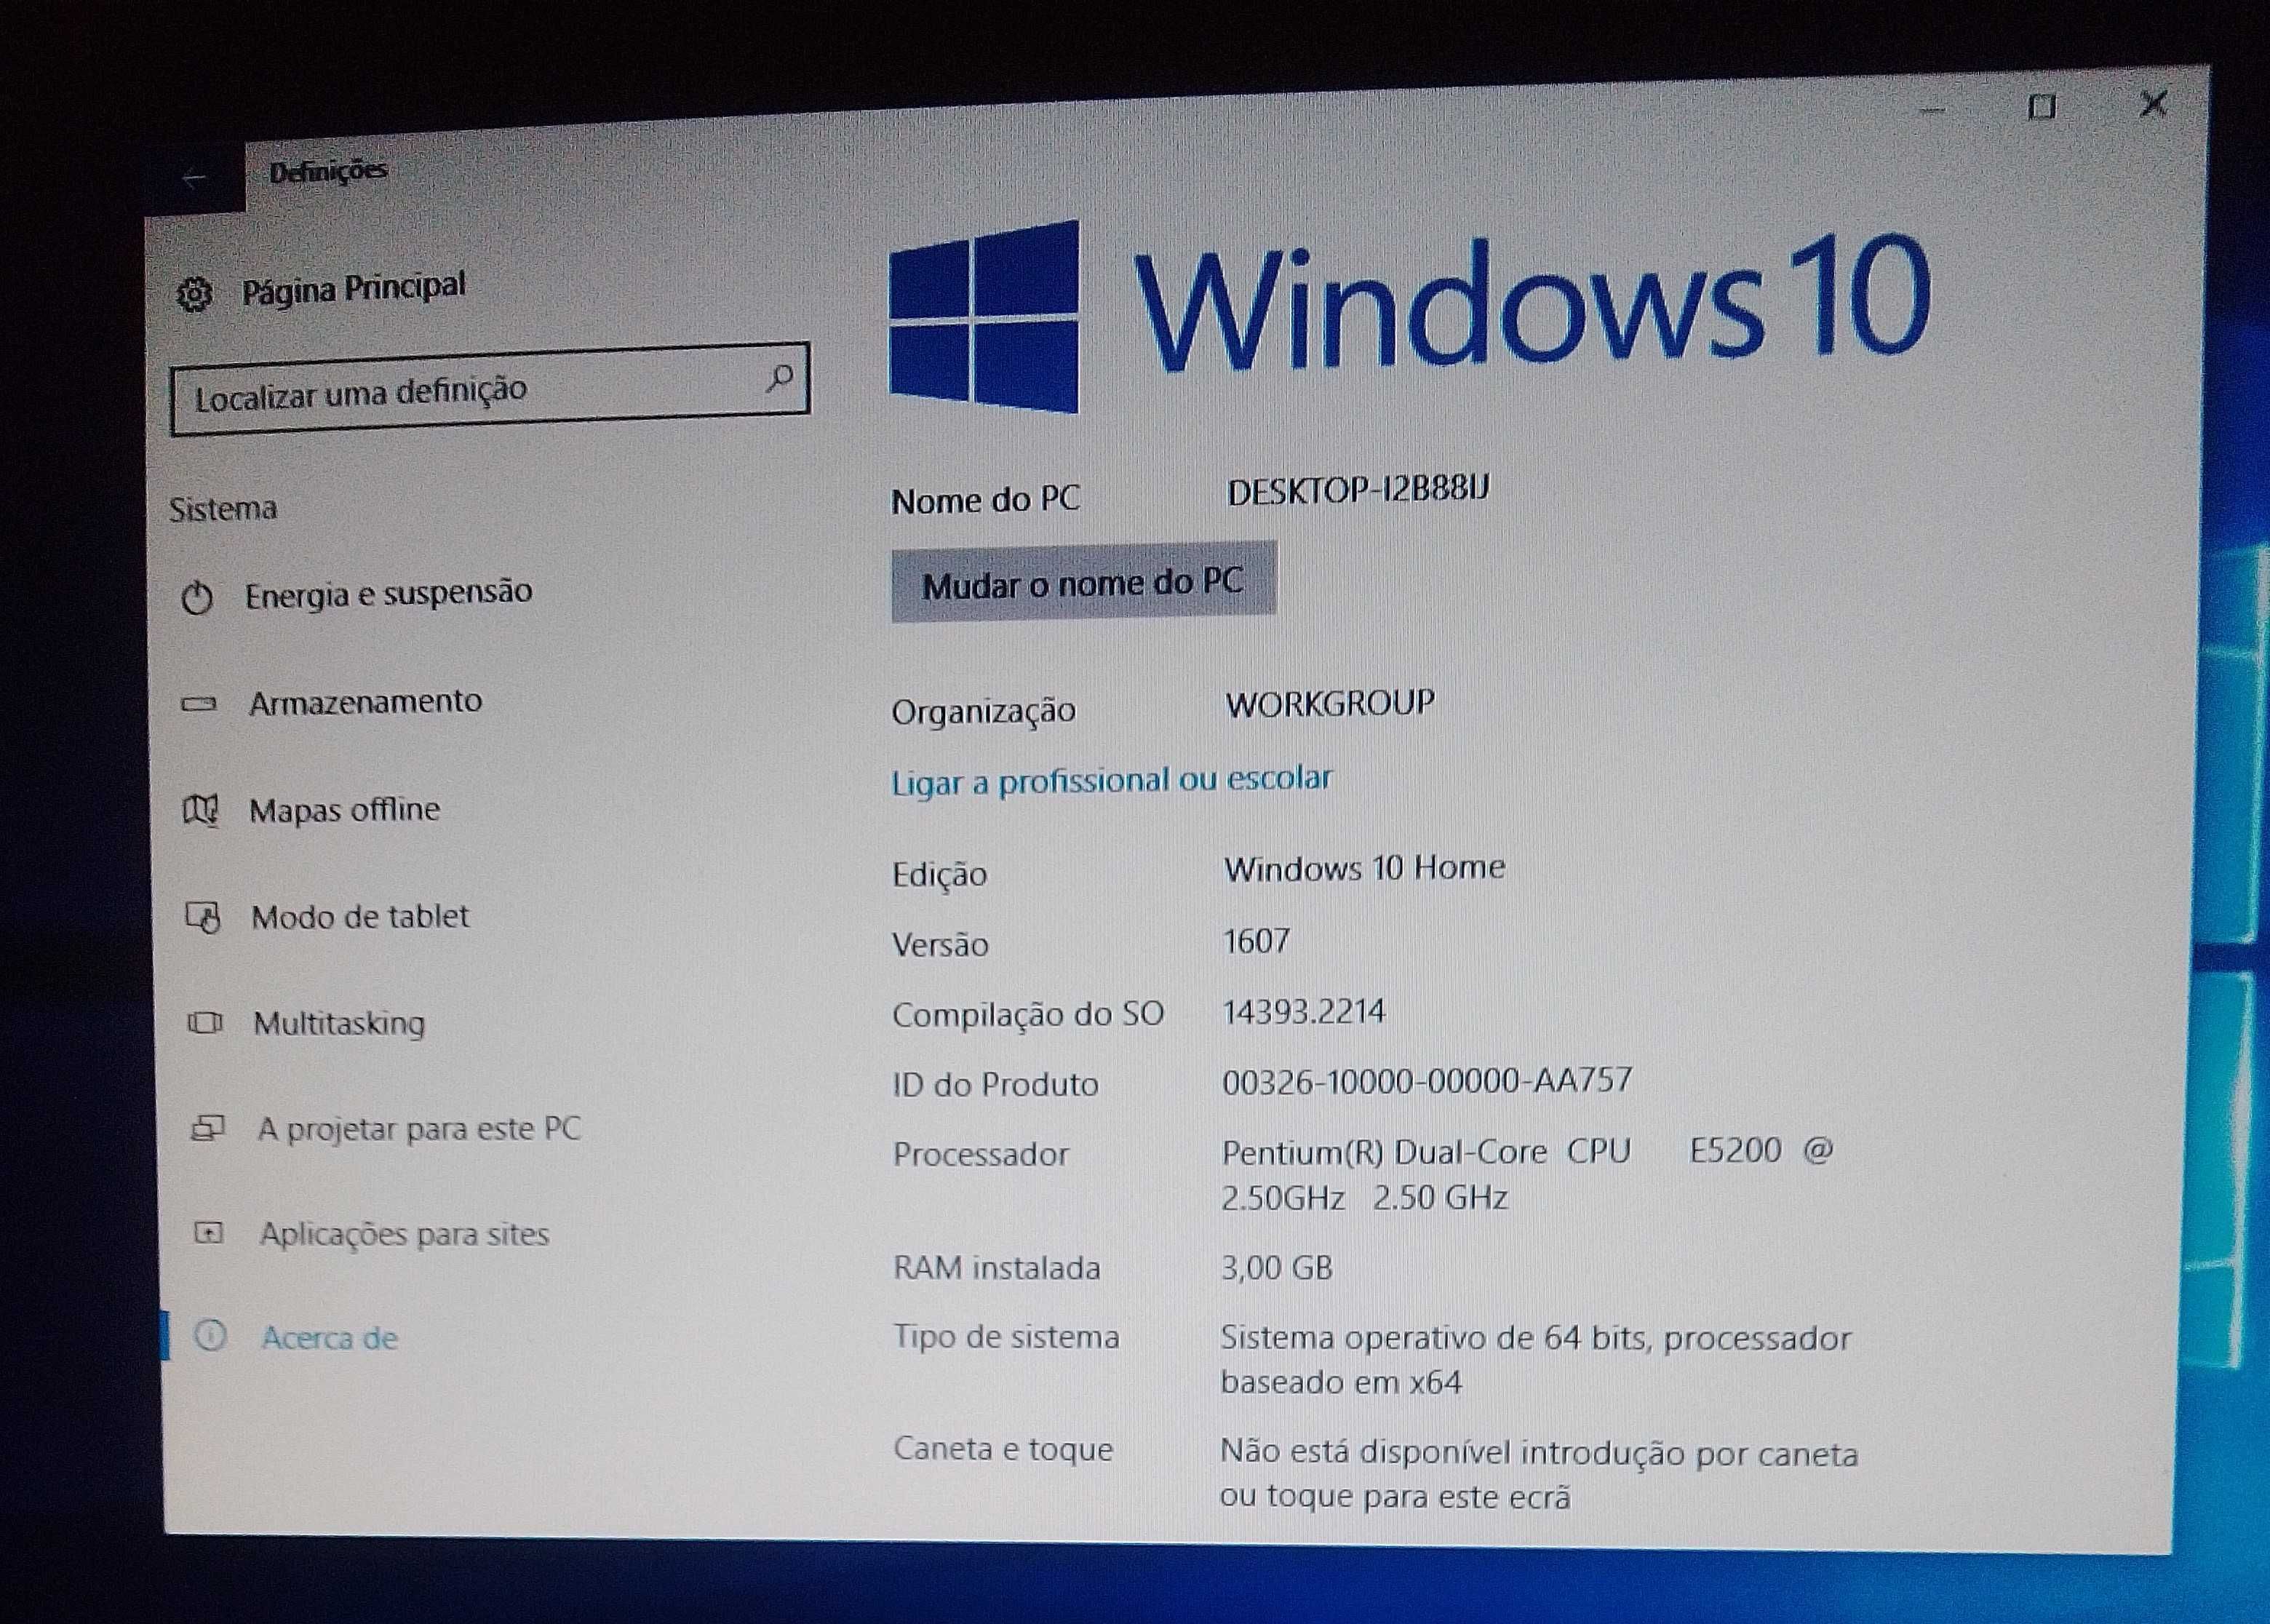Click the Windows 10 Home edition text

pos(1364,867)
